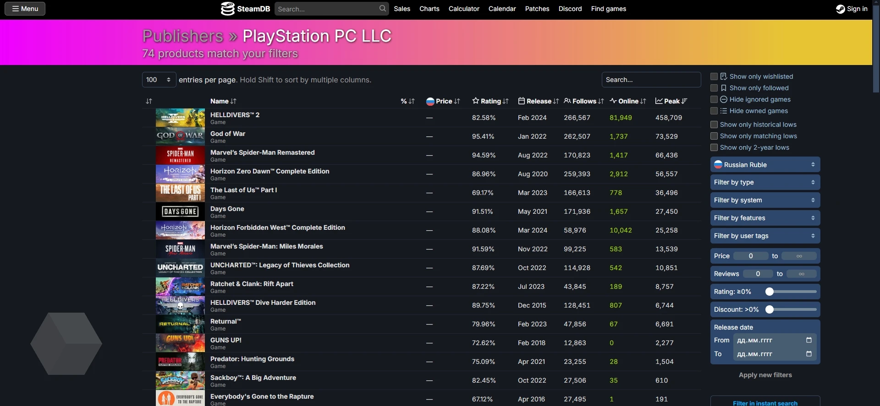Expand the Filter by system dropdown
Image resolution: width=880 pixels, height=406 pixels.
pyautogui.click(x=765, y=200)
